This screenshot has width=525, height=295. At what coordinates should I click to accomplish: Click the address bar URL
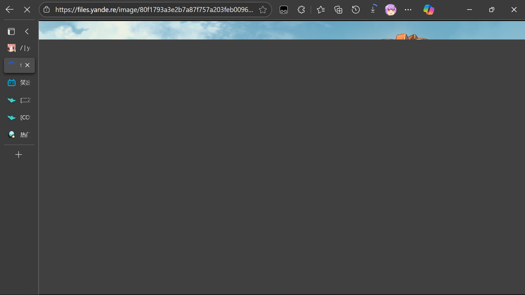[154, 10]
